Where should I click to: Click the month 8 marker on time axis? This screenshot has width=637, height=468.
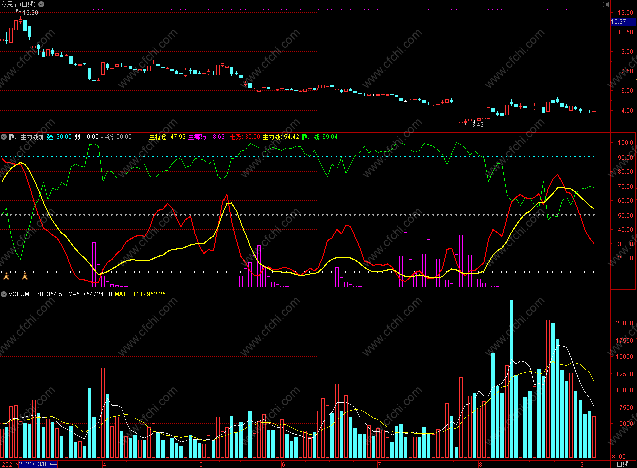click(480, 464)
